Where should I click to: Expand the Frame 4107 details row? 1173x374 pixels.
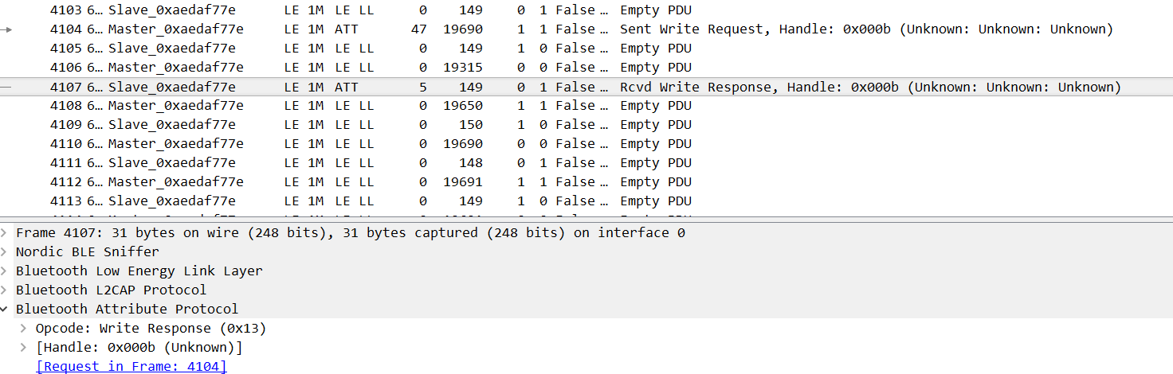coord(5,233)
